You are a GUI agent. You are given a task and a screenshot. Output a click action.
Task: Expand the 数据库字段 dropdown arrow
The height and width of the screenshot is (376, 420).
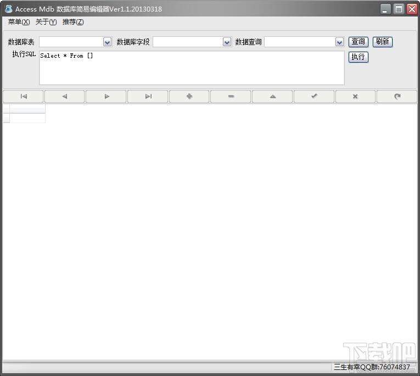[227, 42]
